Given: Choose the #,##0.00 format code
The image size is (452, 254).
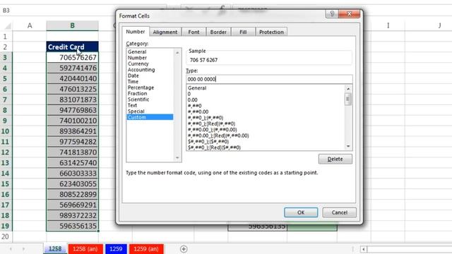Looking at the screenshot, I should tap(198, 111).
